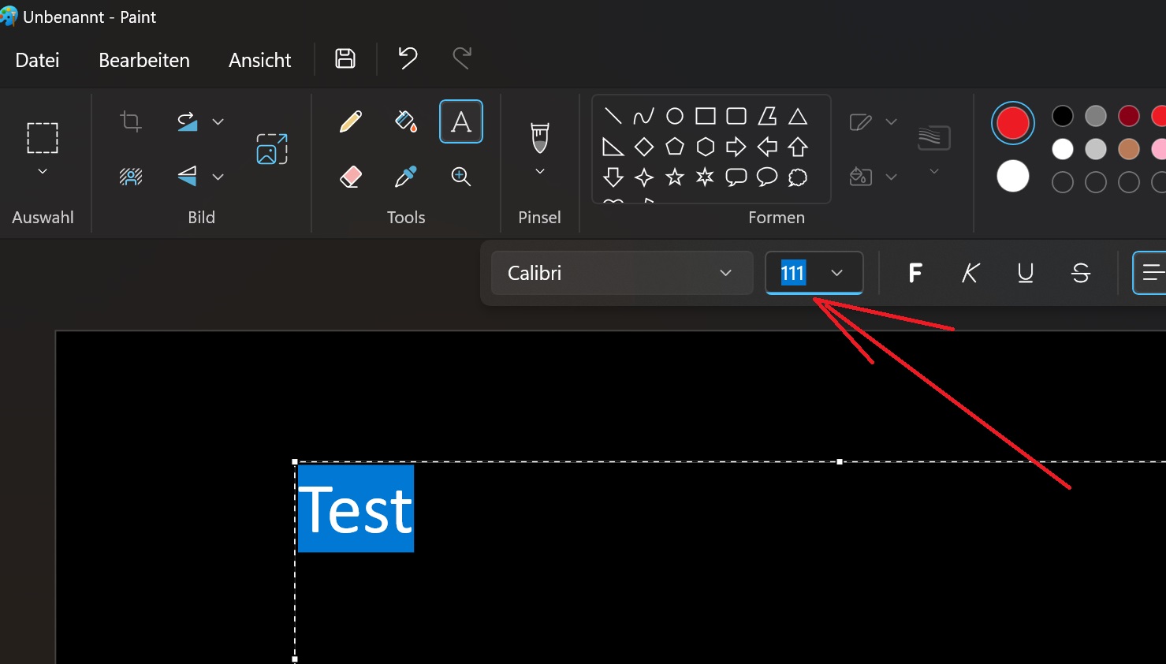This screenshot has height=664, width=1166.
Task: Toggle strikethrough text formatting
Action: [x=1081, y=273]
